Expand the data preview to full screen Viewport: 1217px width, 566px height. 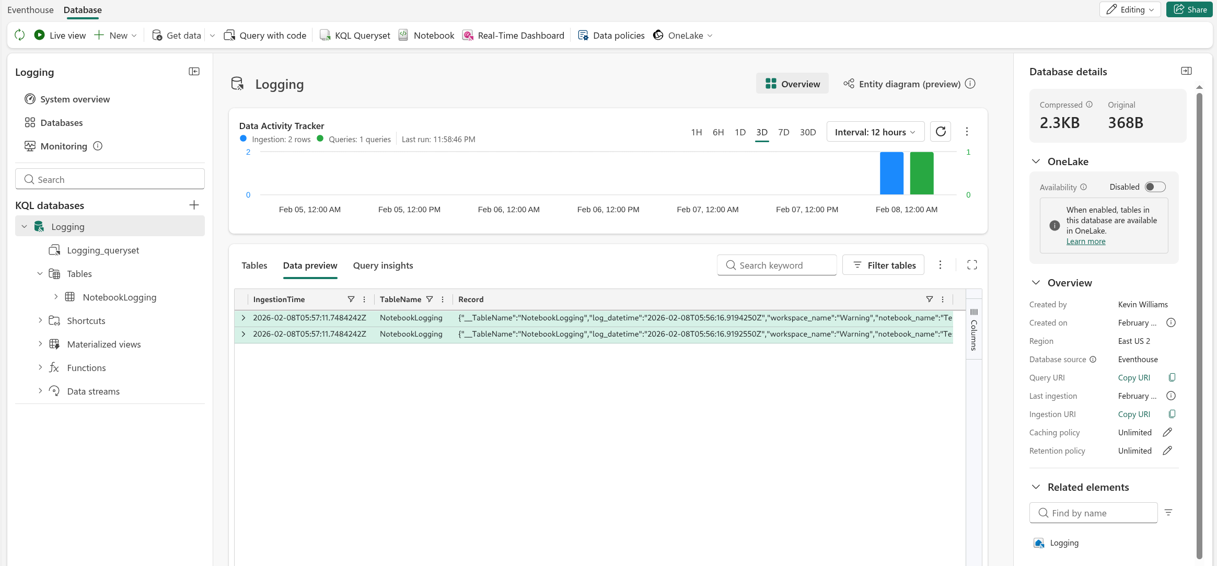971,265
